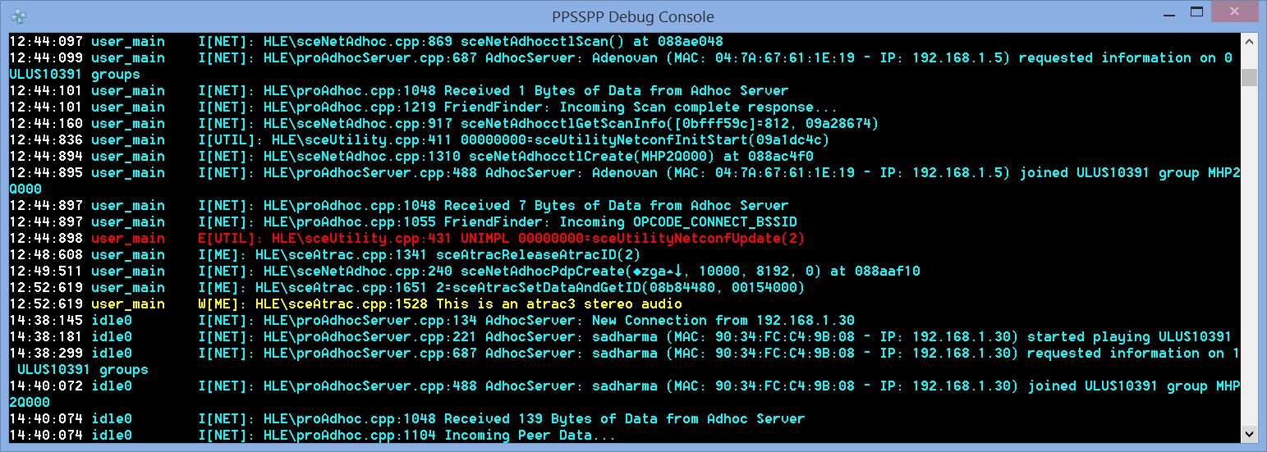Image resolution: width=1267 pixels, height=452 pixels.
Task: Click the PPSSPP icon in title bar
Action: point(18,16)
